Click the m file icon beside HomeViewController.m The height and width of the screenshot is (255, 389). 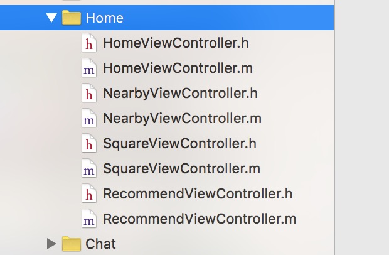coord(90,69)
